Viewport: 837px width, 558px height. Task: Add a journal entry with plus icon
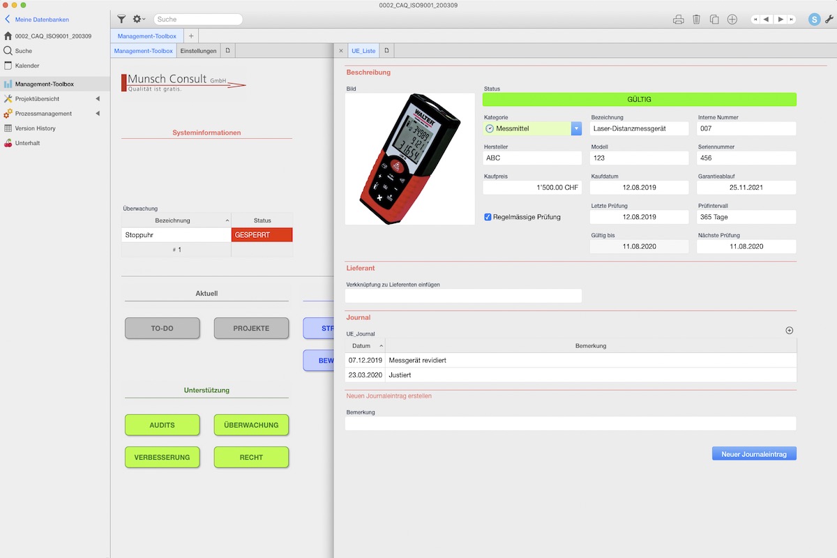[x=790, y=331]
